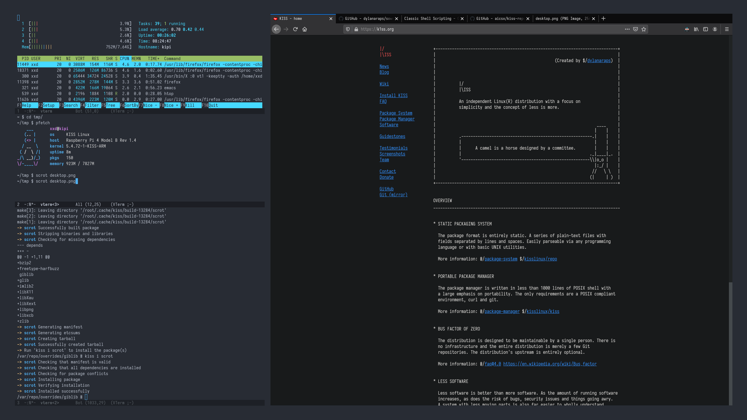Open a new tab with plus button

(603, 18)
